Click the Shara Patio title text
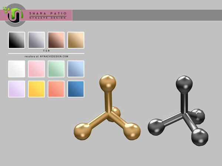 [x=48, y=13]
